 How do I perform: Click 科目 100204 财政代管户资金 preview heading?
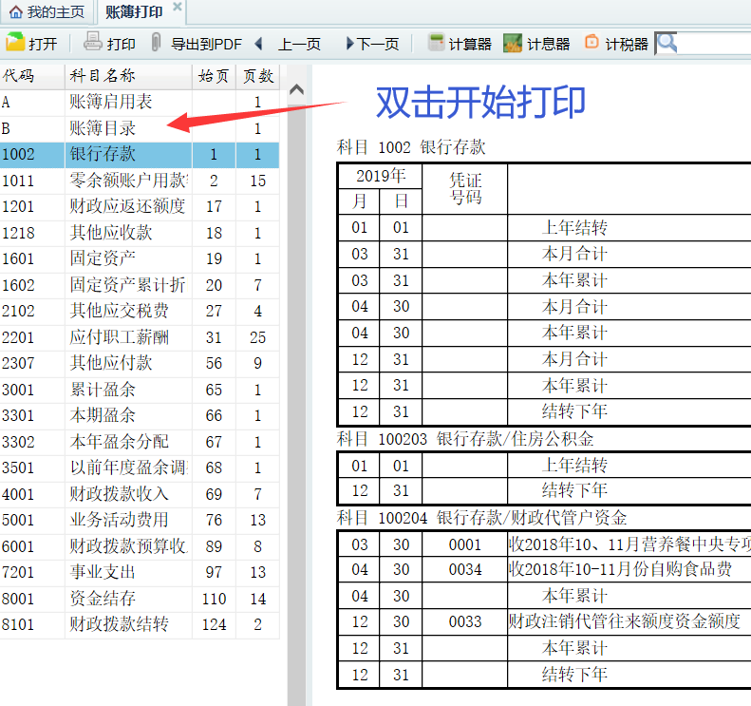[x=481, y=518]
